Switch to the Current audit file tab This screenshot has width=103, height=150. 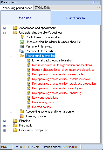(76, 18)
